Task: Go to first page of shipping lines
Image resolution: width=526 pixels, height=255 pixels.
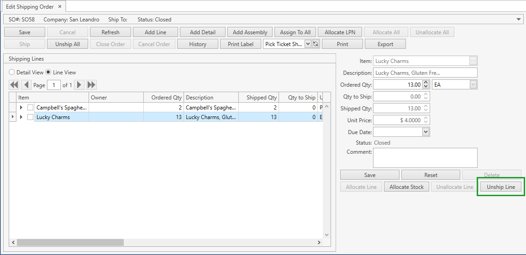Action: [x=14, y=85]
